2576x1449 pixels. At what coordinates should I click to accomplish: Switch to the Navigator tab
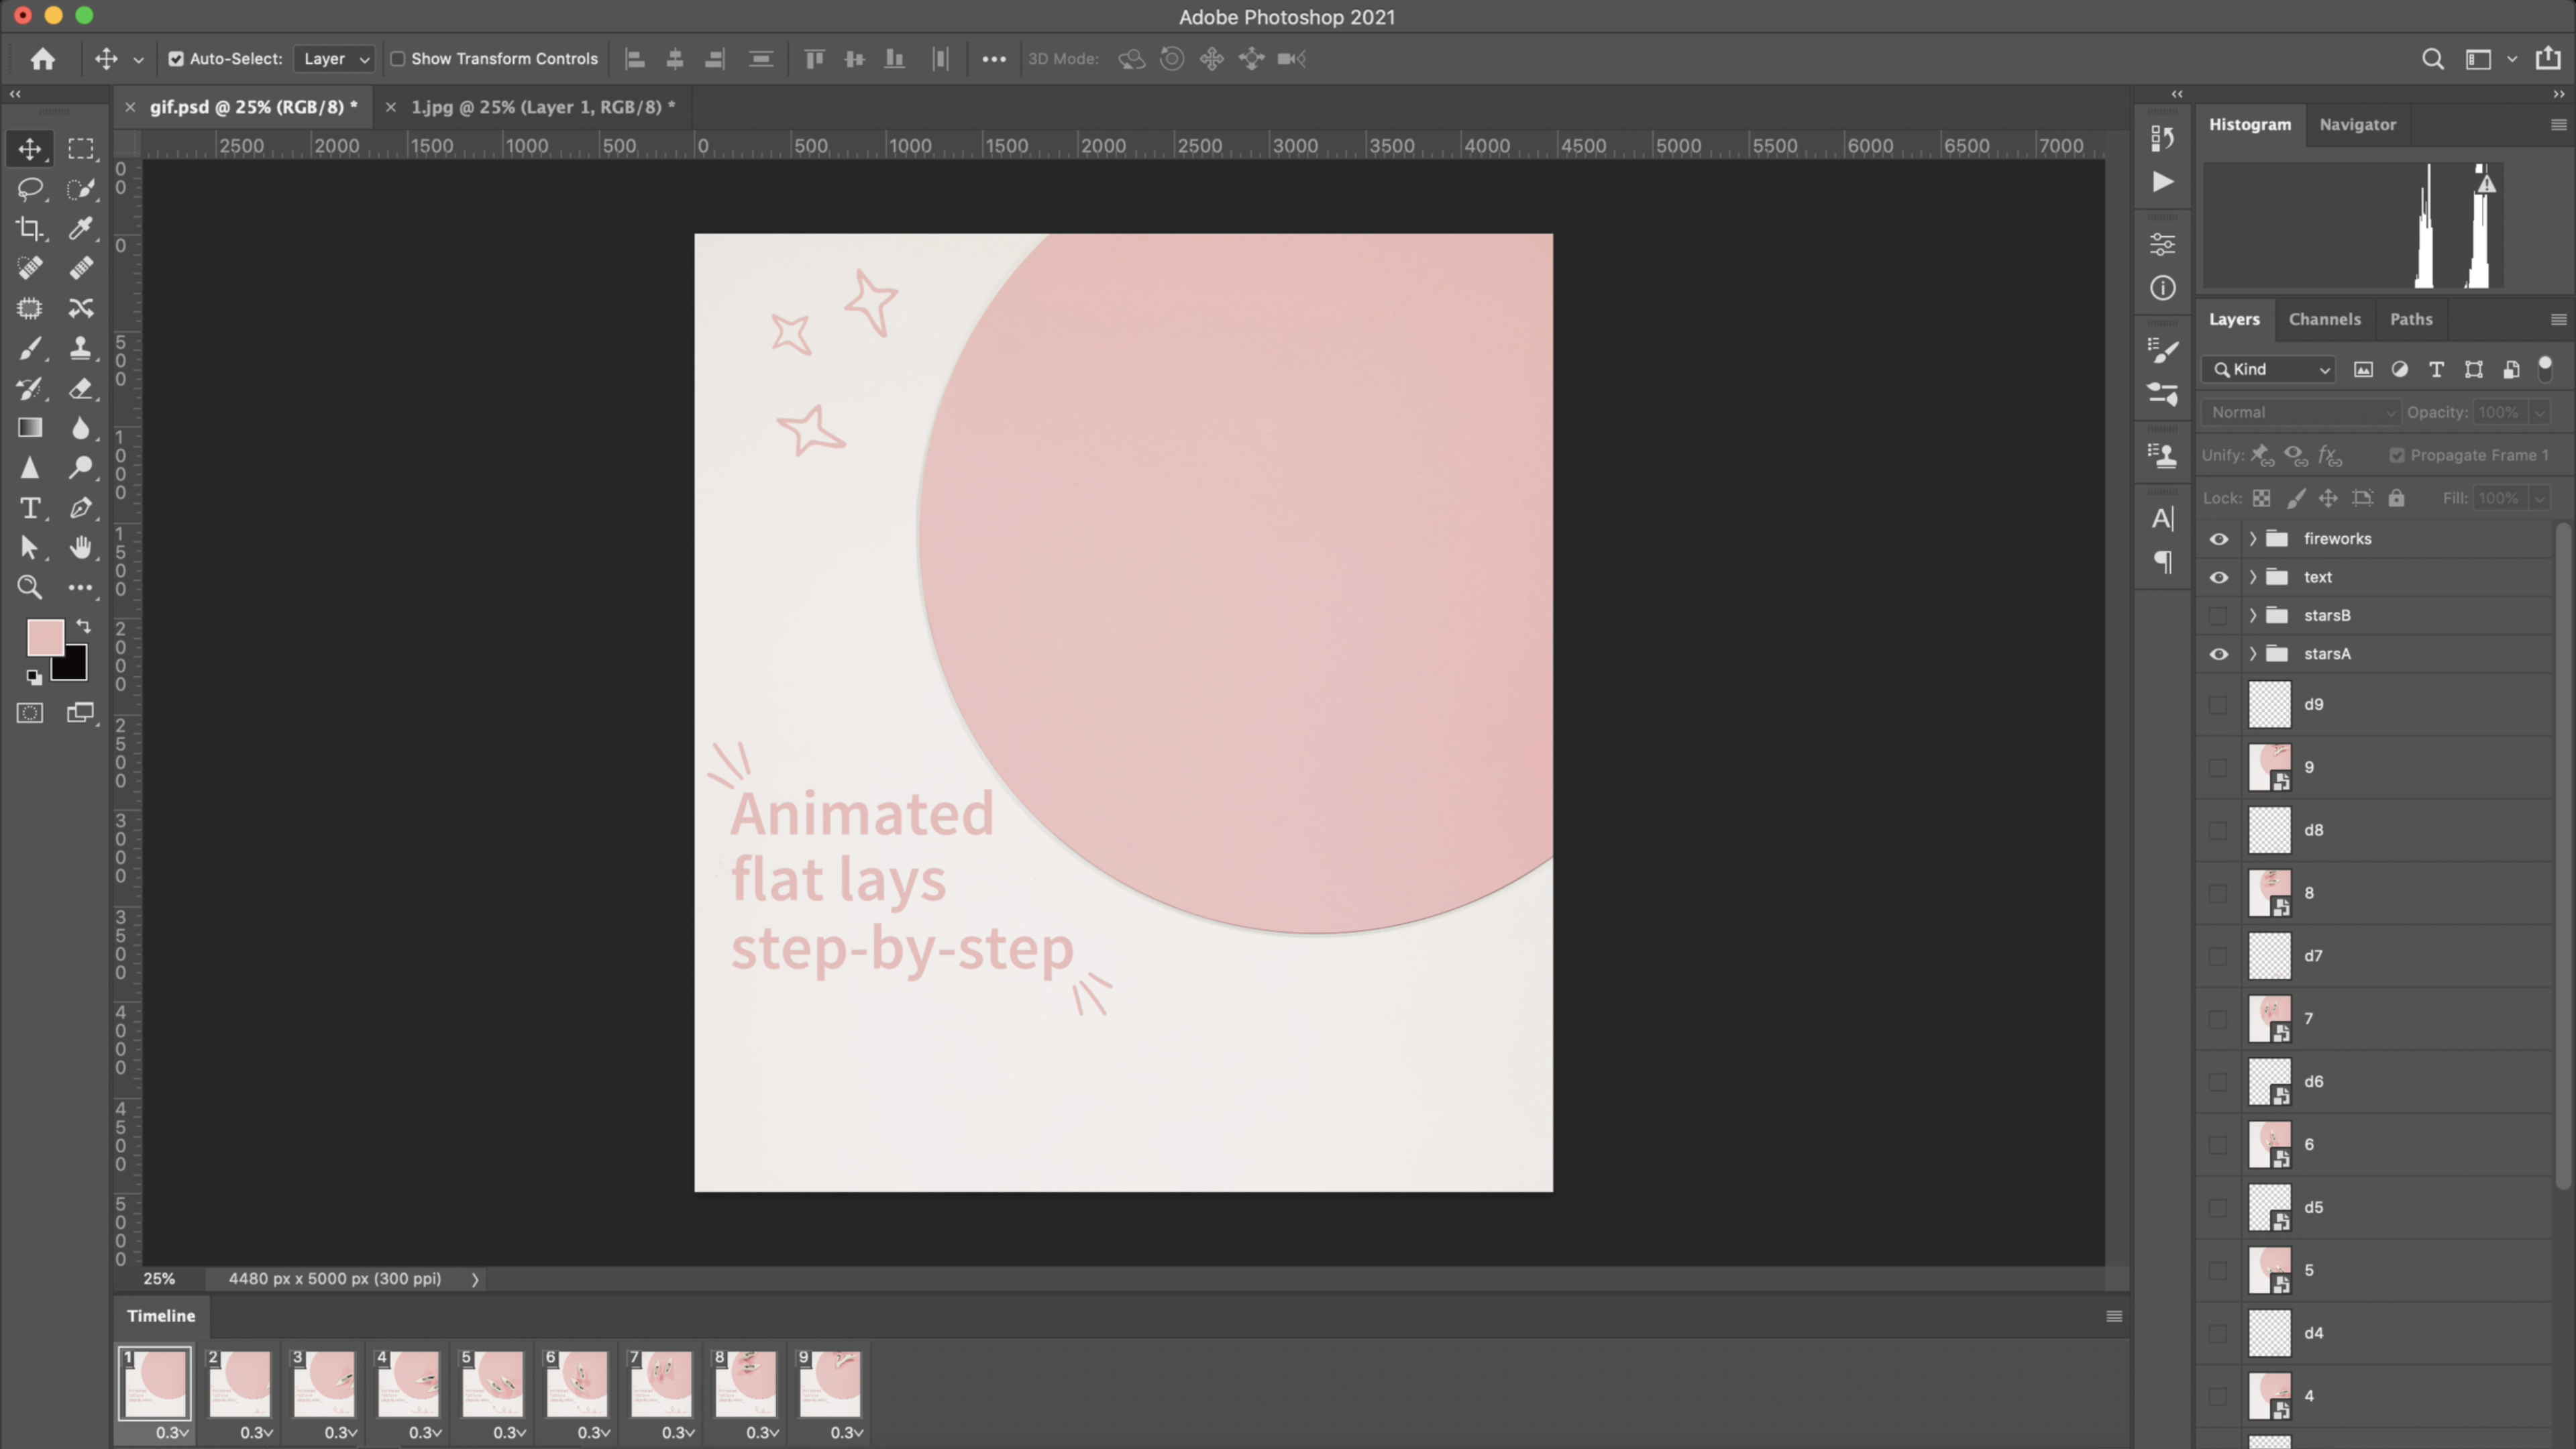2357,125
